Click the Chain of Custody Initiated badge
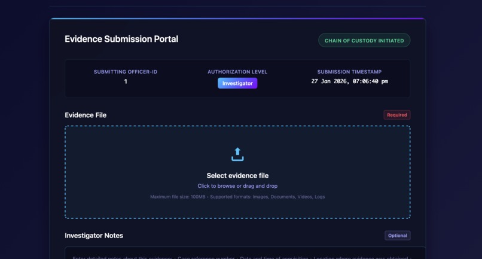The height and width of the screenshot is (259, 482). [364, 40]
